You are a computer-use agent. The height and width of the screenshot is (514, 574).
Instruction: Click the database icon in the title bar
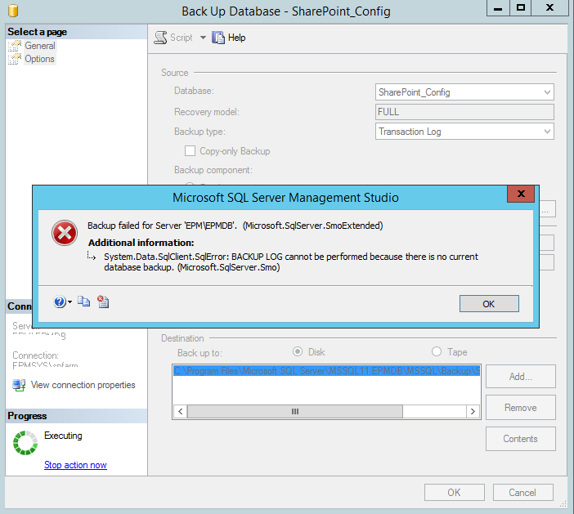pos(13,11)
